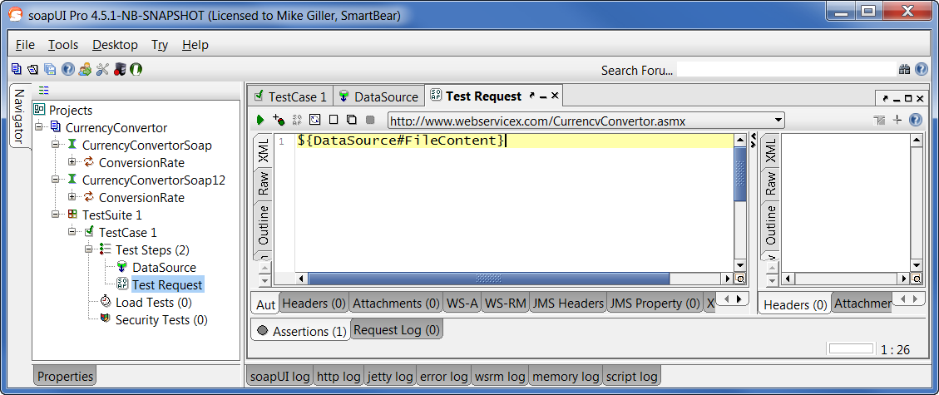This screenshot has width=939, height=395.
Task: Open the Help menu
Action: (x=195, y=45)
